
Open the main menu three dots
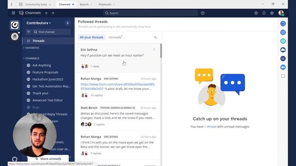(12, 4)
